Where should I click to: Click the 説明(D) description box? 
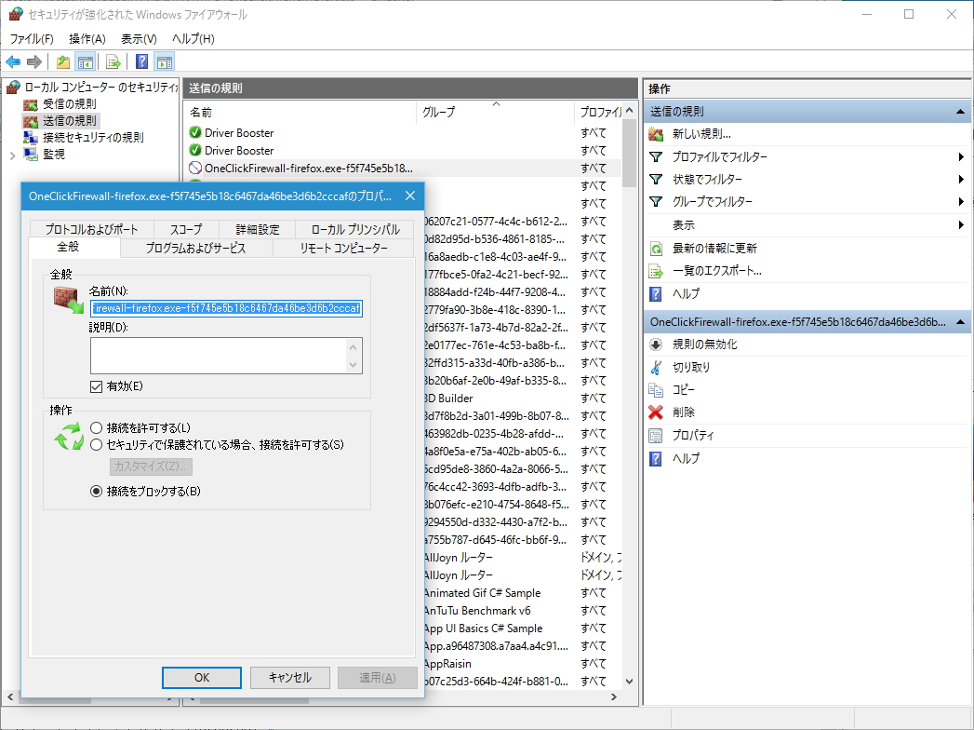(226, 356)
